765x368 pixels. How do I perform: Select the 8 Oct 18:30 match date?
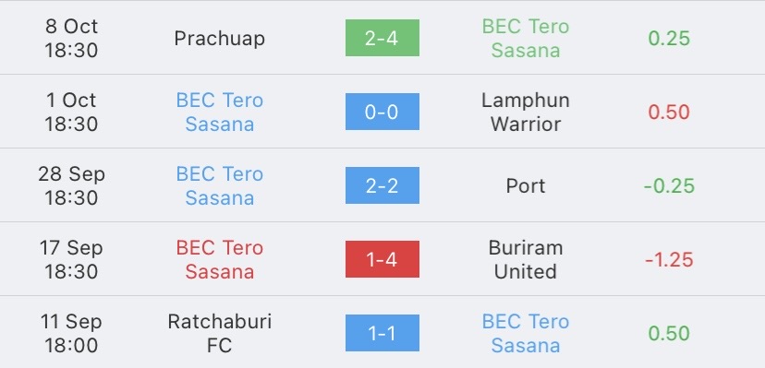[x=71, y=39]
